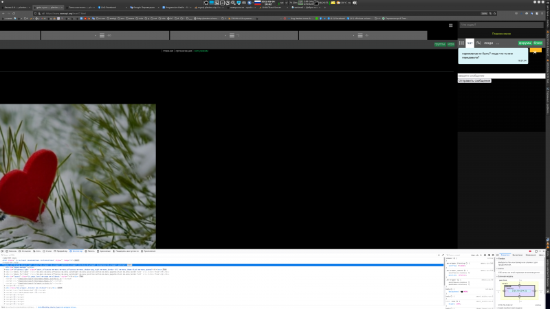Click the 'Что ищем?' search field
This screenshot has height=309, width=550.
[501, 25]
